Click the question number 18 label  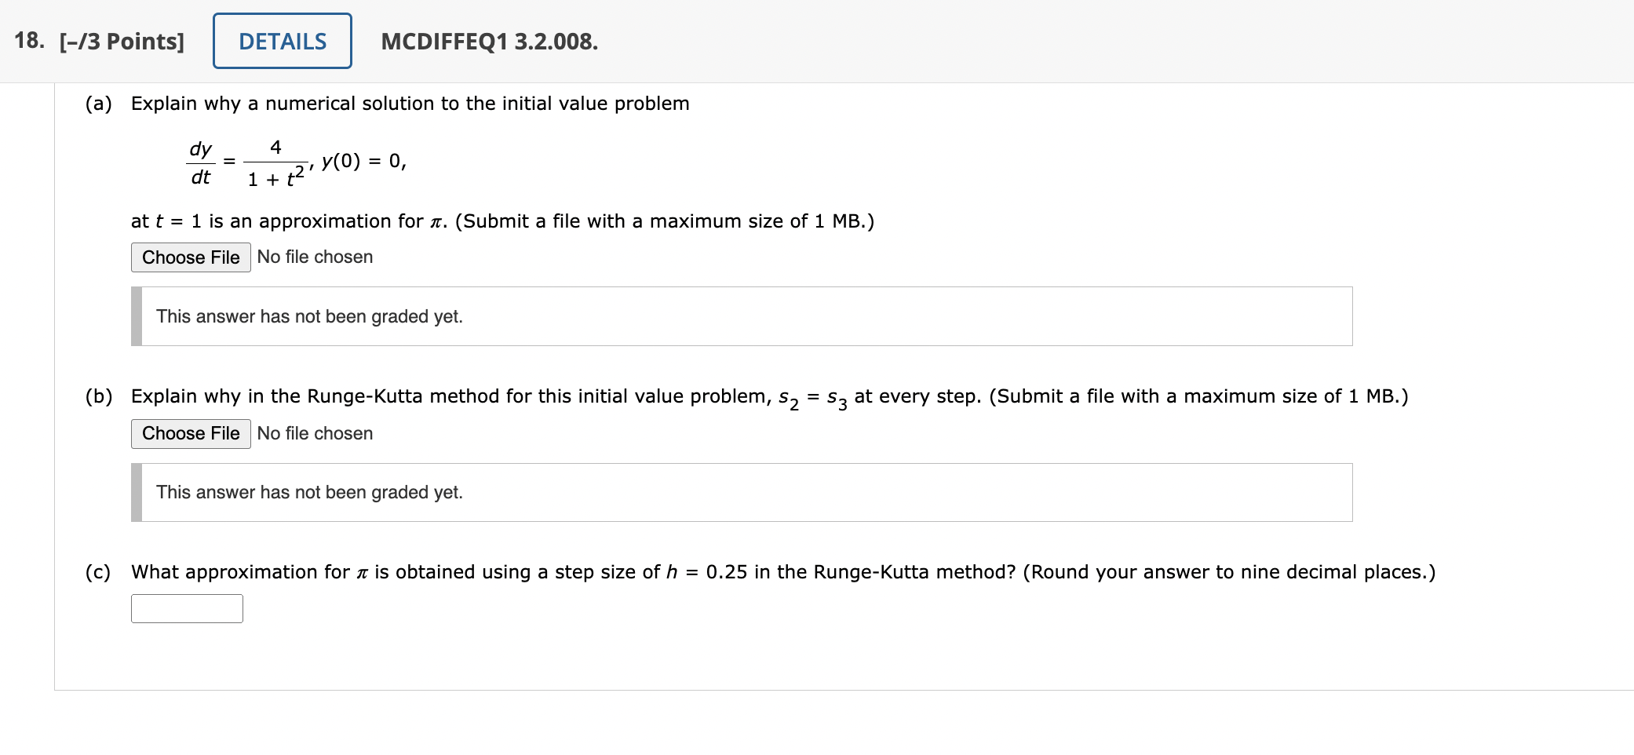coord(29,41)
